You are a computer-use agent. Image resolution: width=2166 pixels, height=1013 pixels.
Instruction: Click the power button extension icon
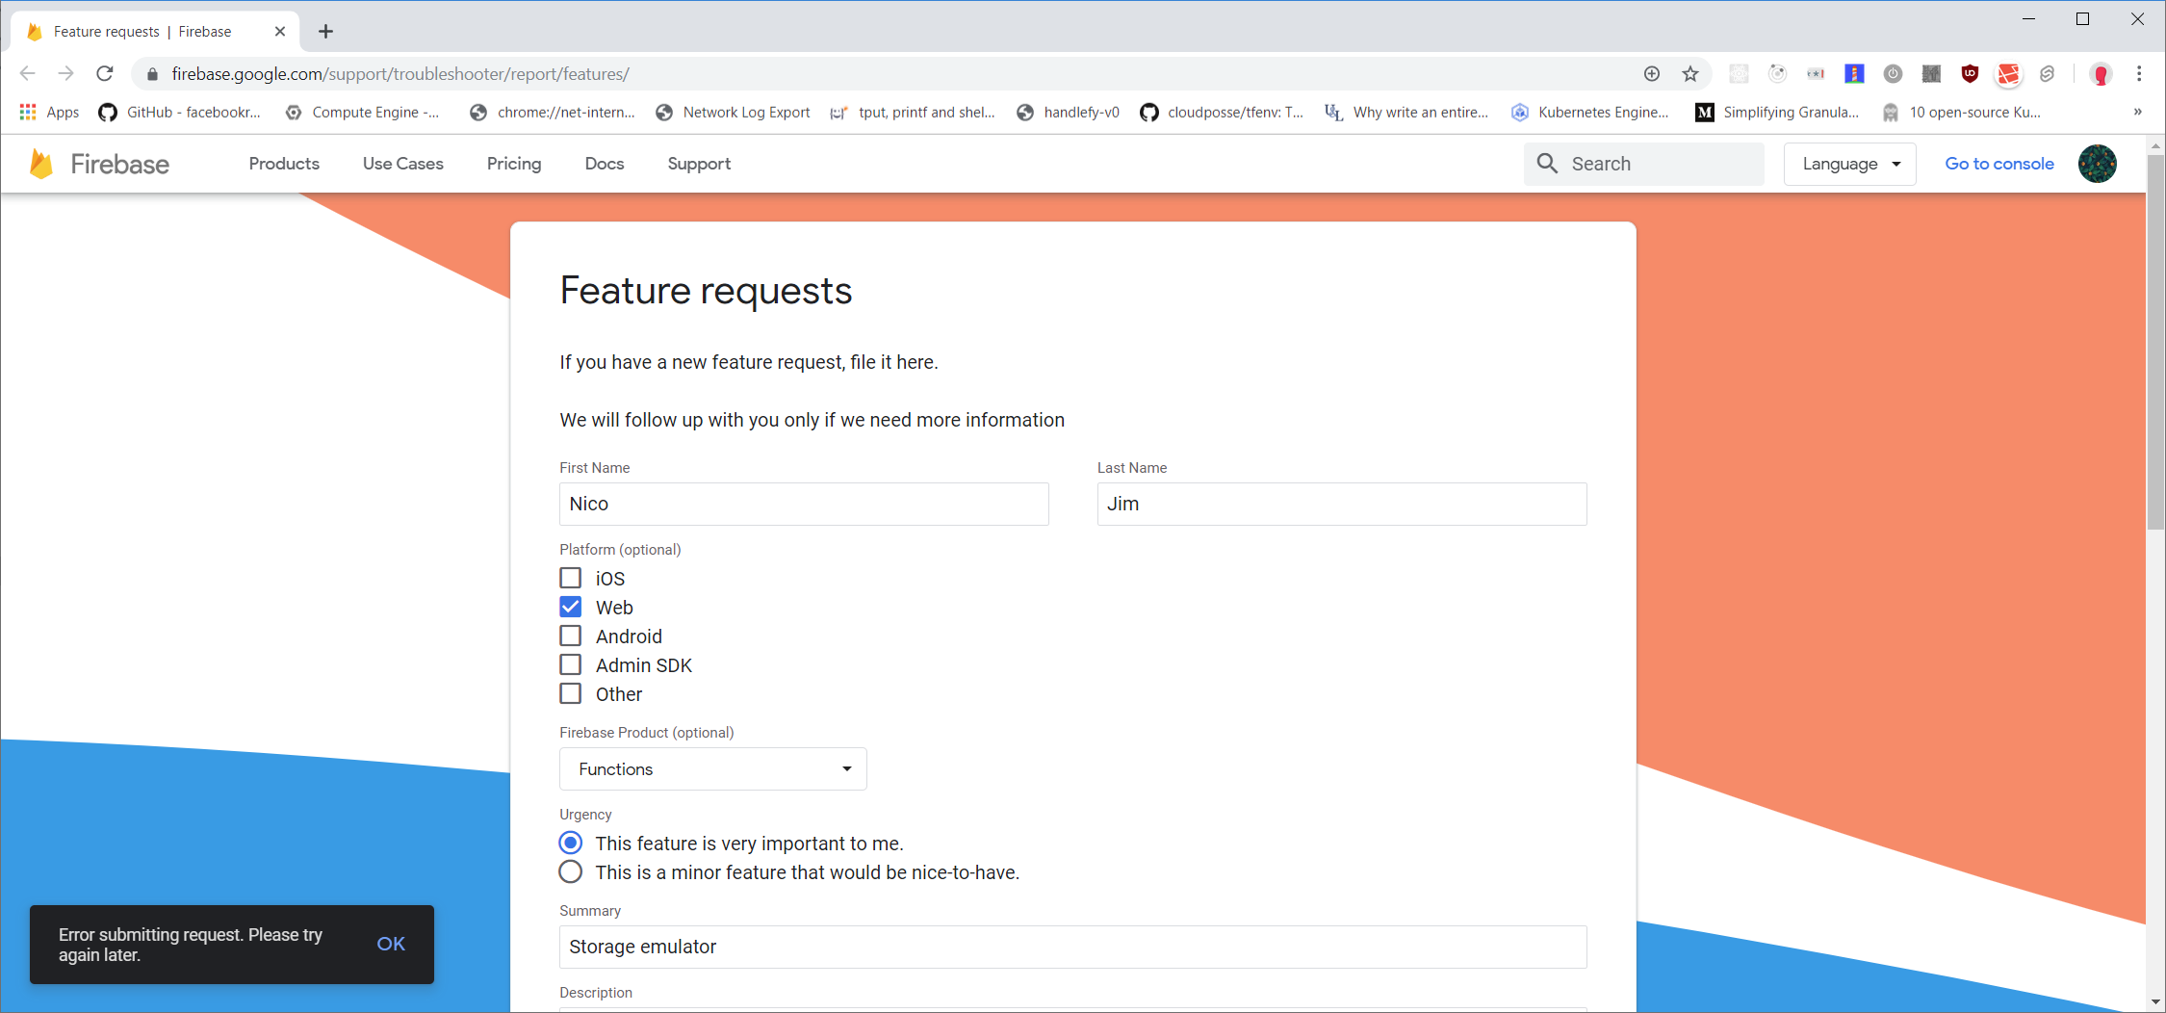(1893, 74)
